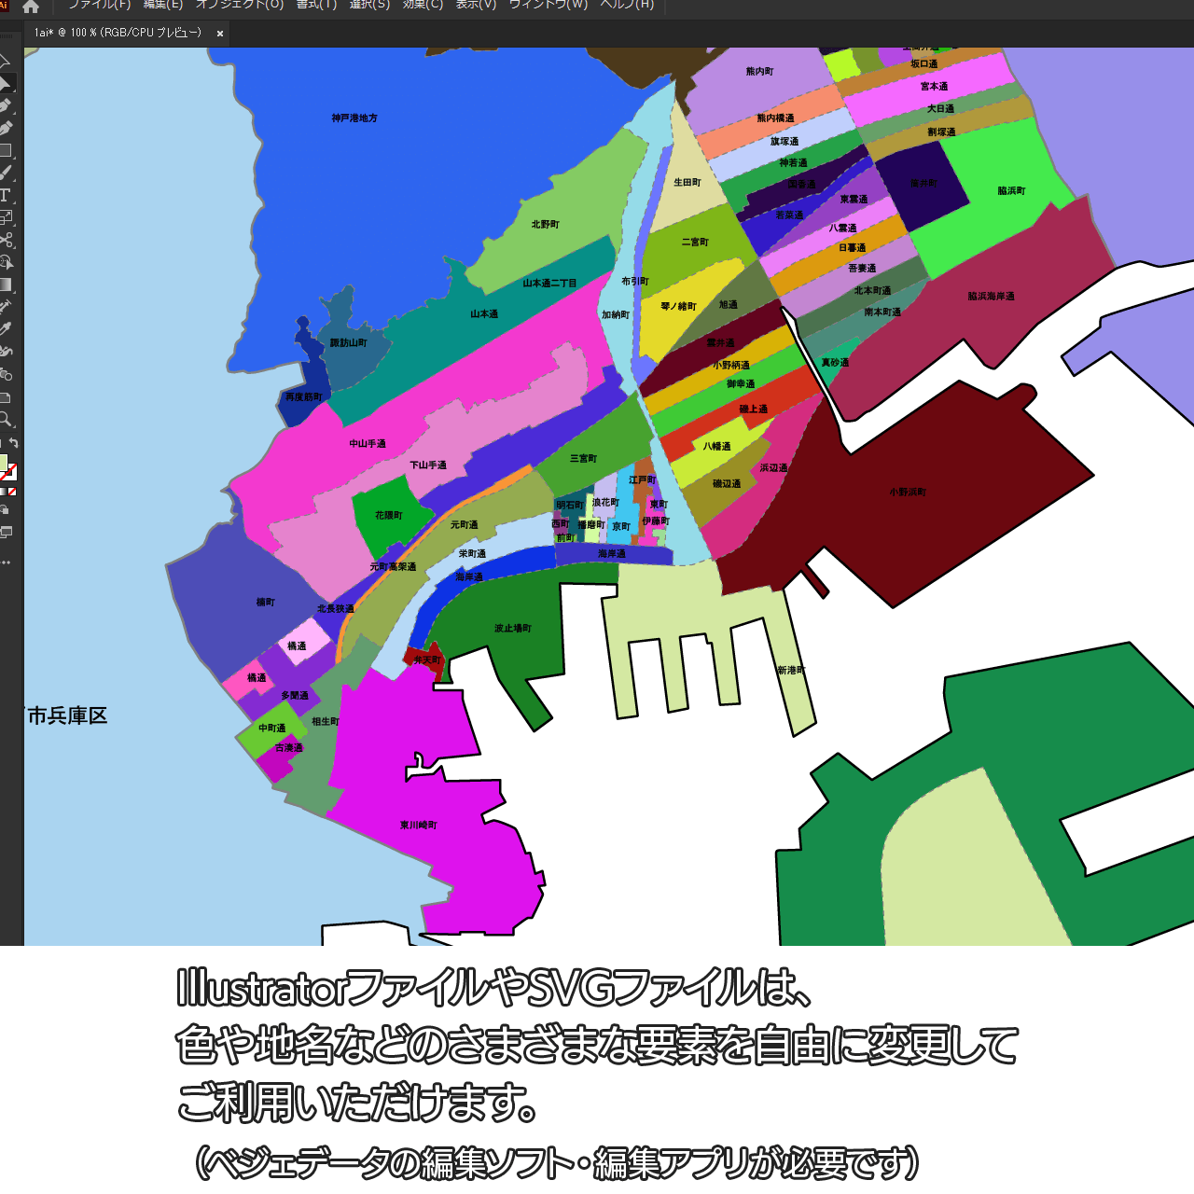Click the 中山手通 label in the pink area
Screen dimensions: 1194x1194
368,444
